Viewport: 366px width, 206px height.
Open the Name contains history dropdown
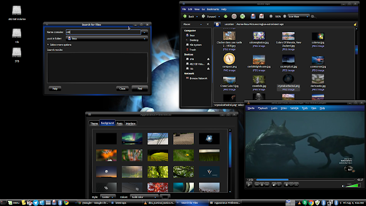(145, 32)
